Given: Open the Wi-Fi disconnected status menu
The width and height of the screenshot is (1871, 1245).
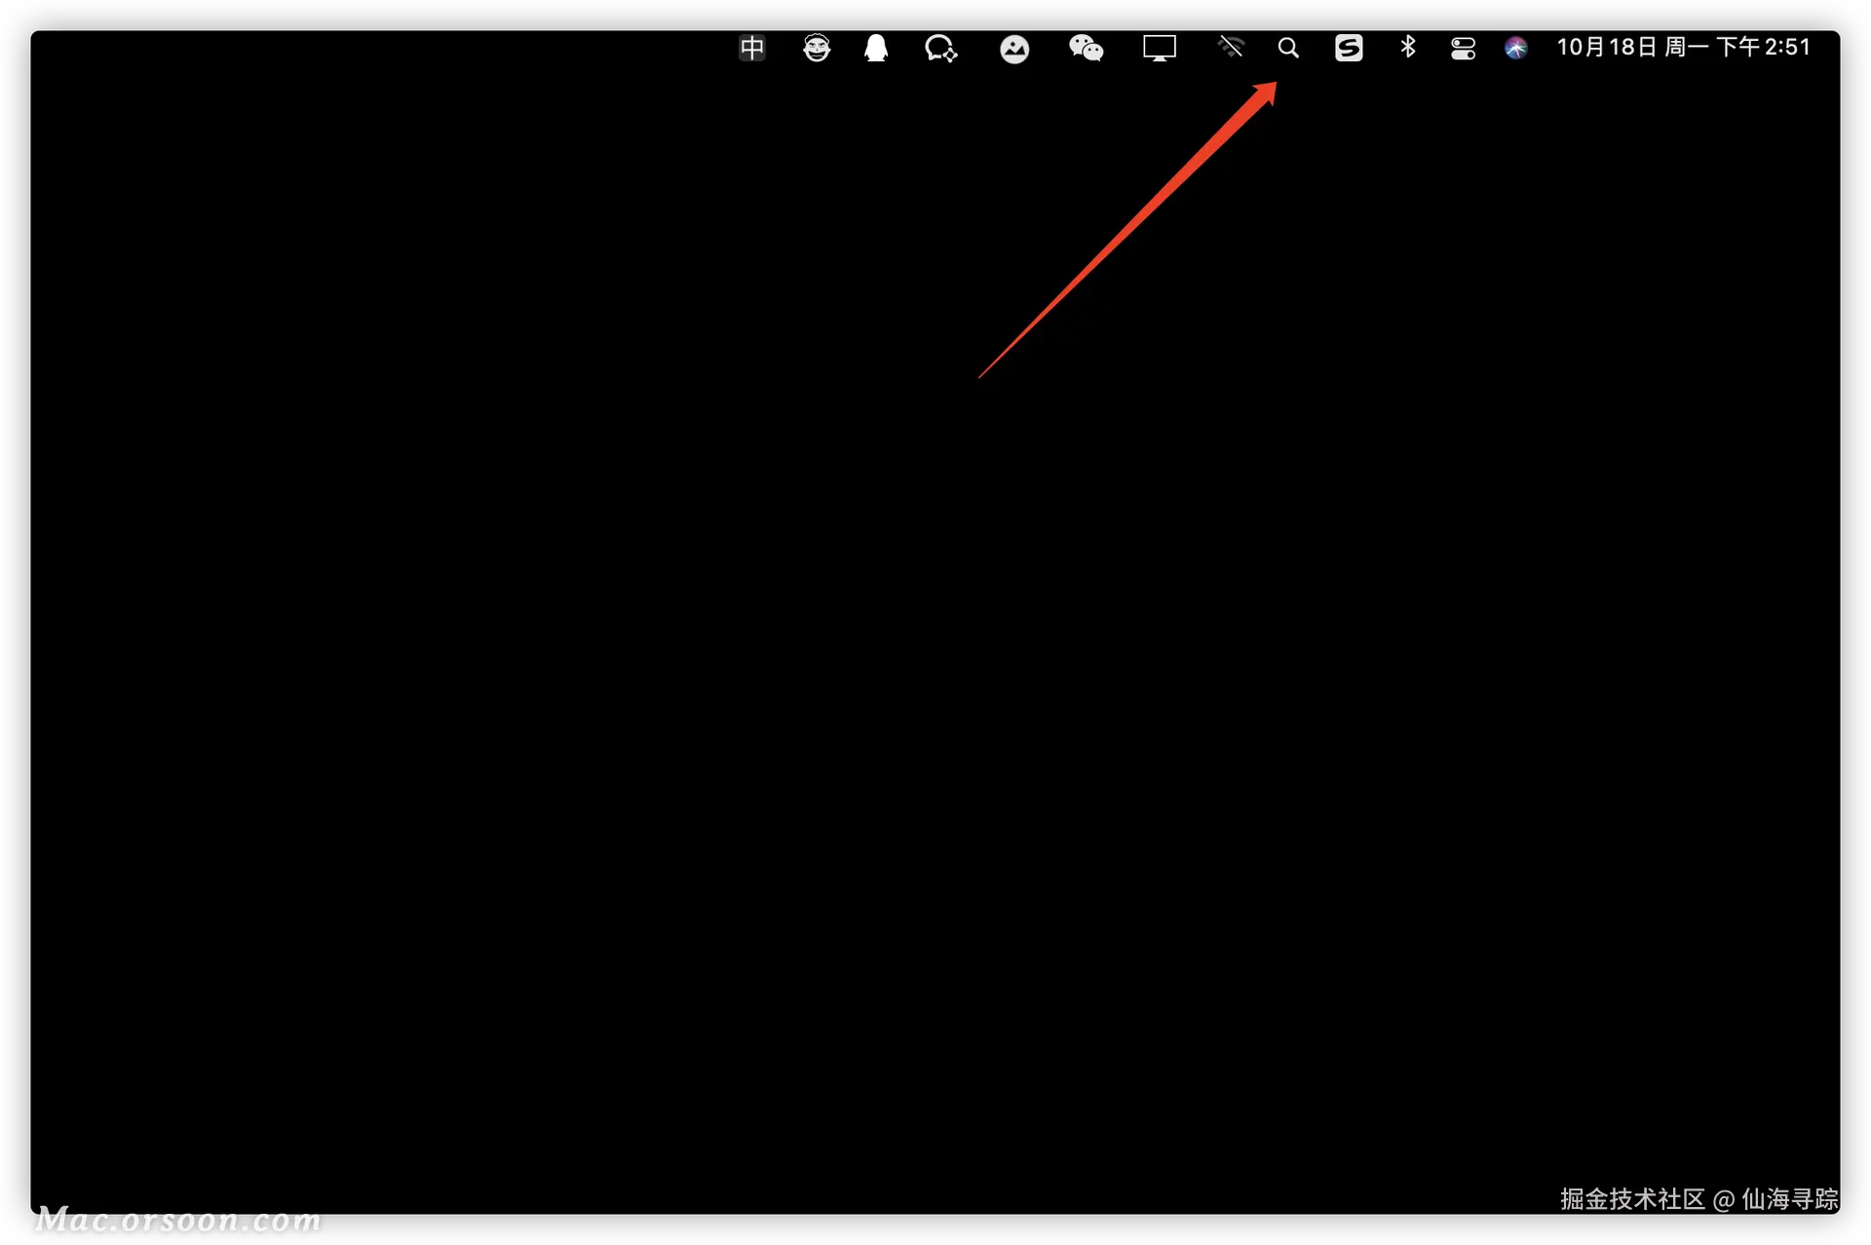Looking at the screenshot, I should pyautogui.click(x=1231, y=47).
